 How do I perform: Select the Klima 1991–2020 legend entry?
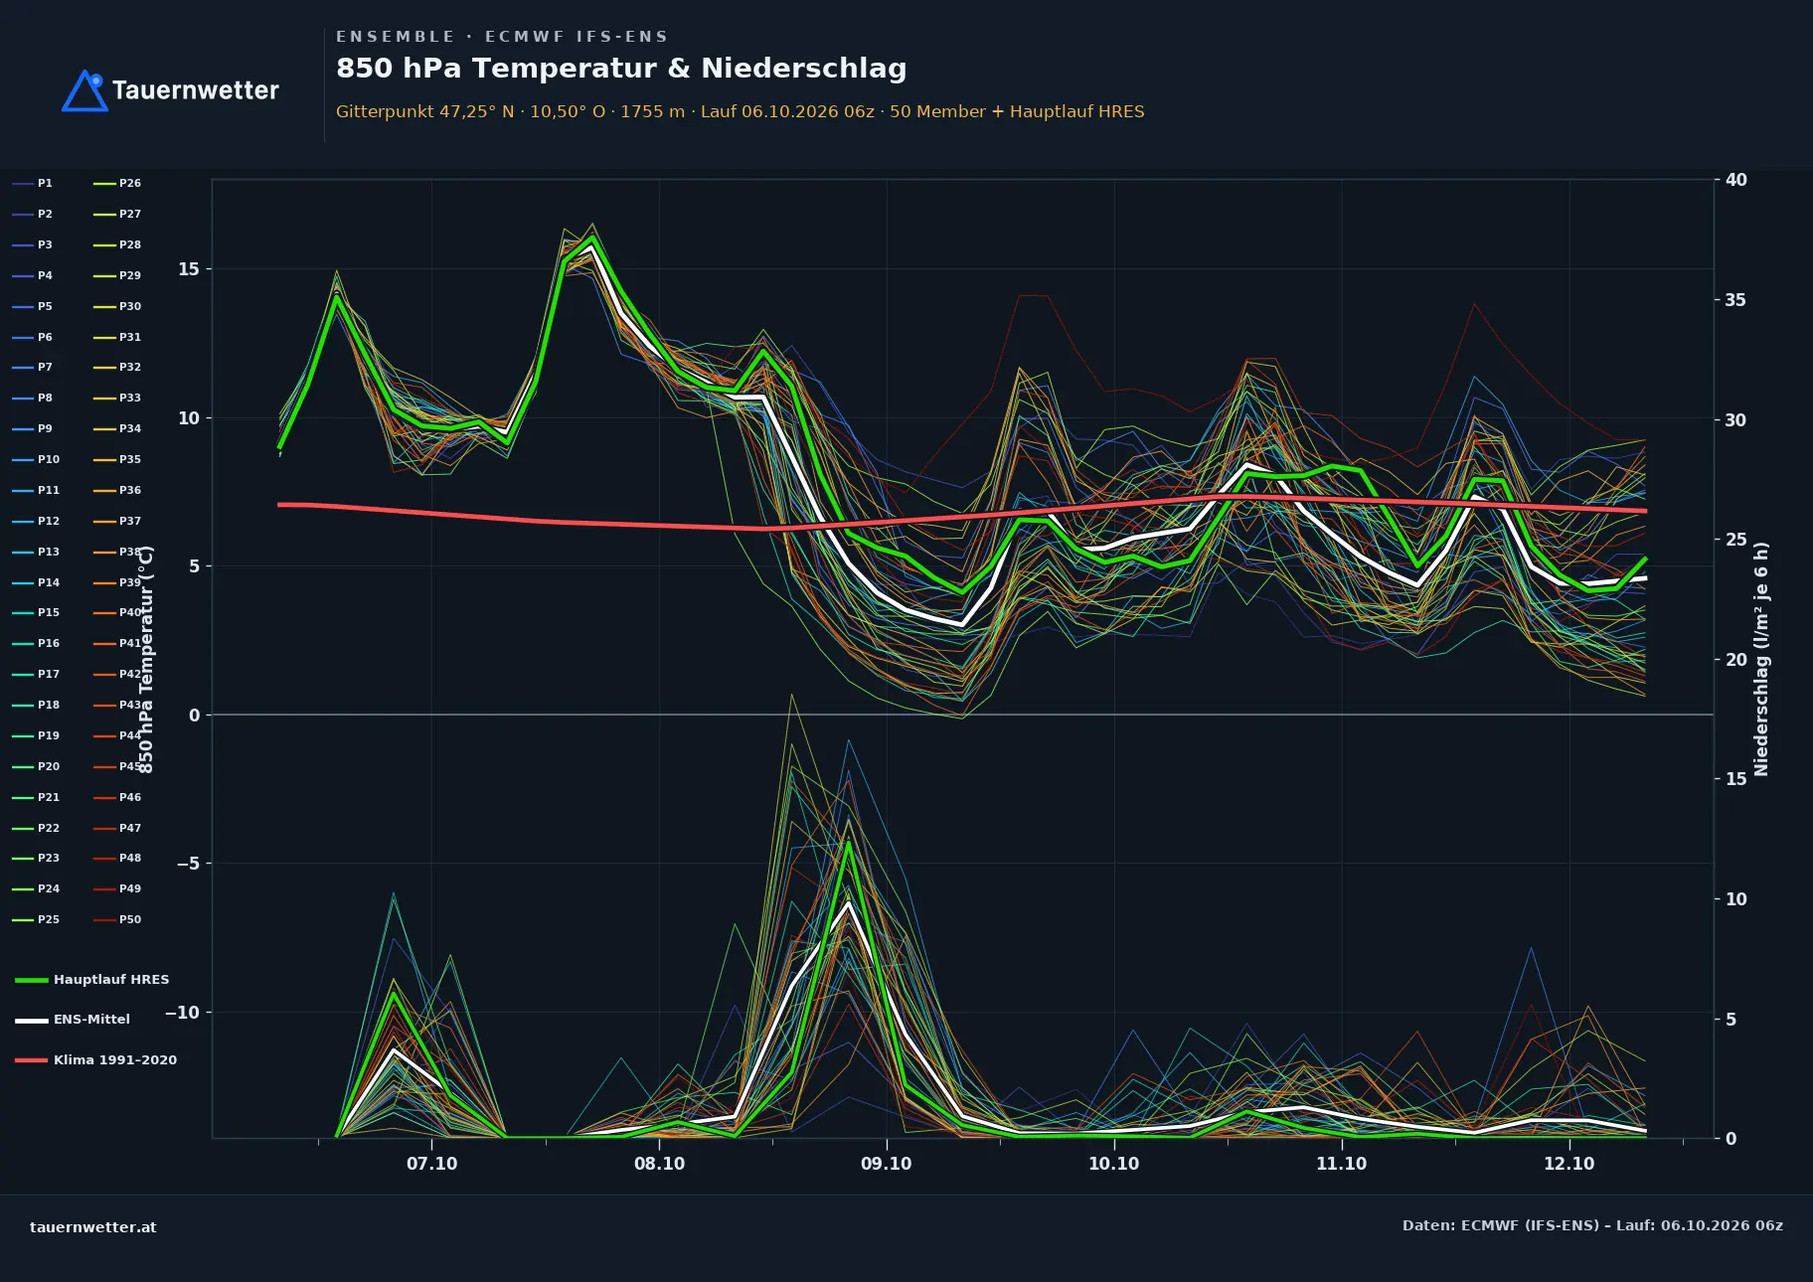point(96,1060)
